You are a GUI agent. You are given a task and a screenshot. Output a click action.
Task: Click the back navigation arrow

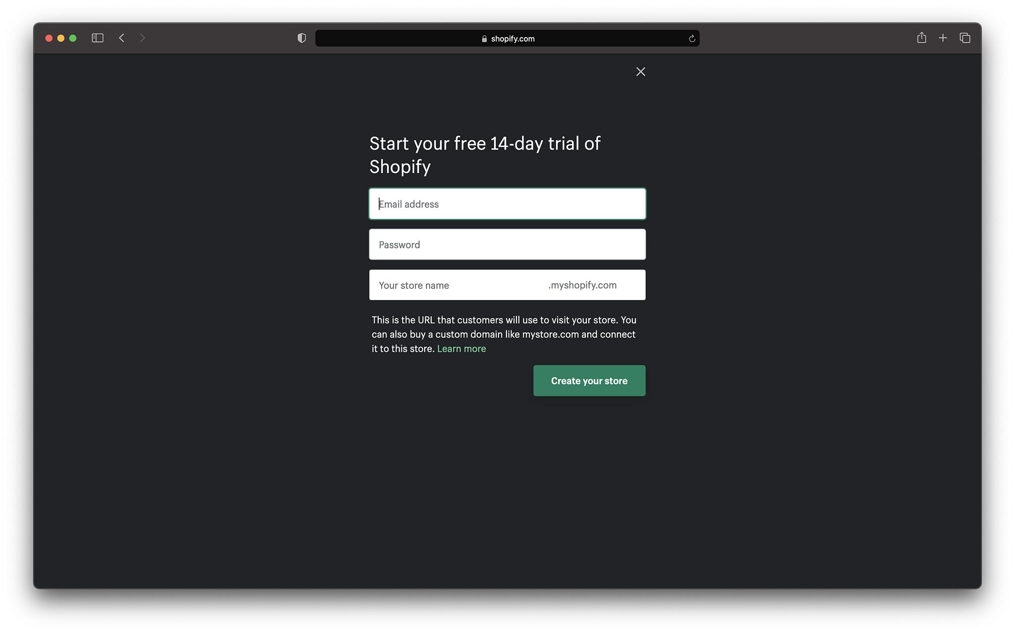coord(121,38)
